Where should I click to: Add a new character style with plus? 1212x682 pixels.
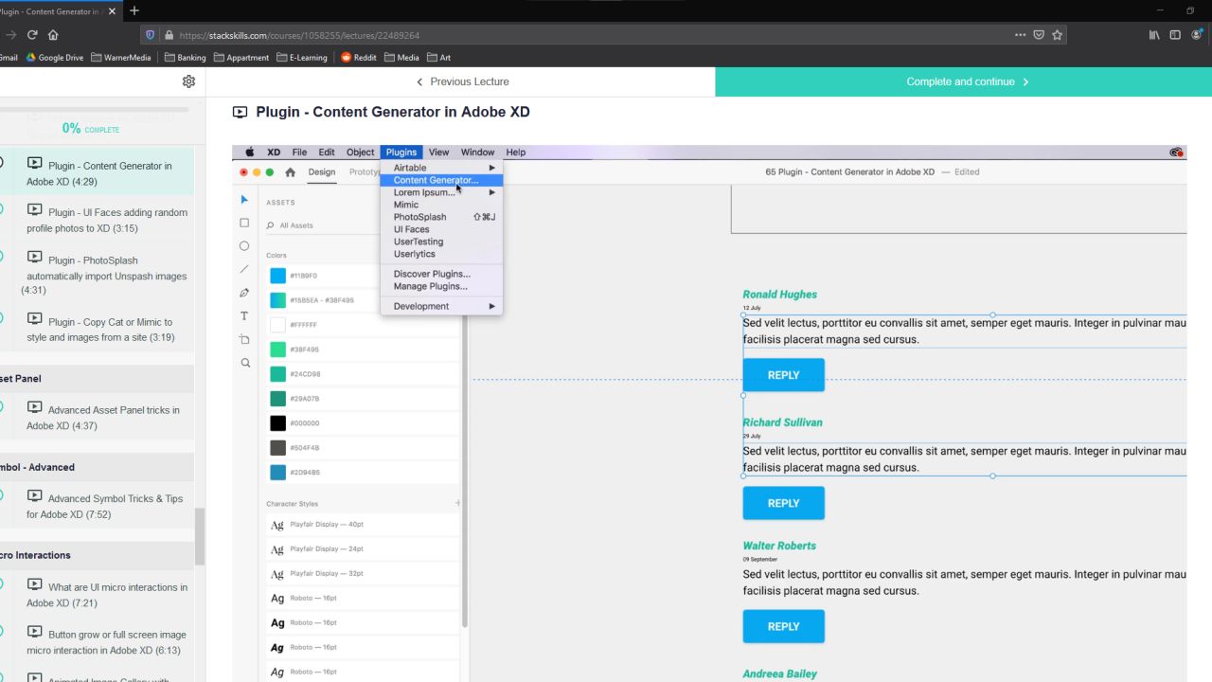(x=457, y=503)
